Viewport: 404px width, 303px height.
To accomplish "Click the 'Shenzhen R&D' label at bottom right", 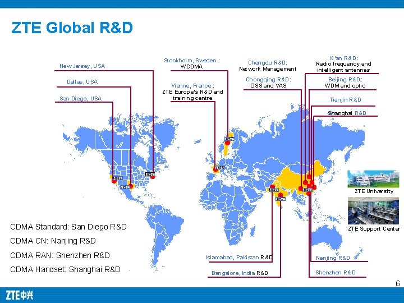I will tap(336, 273).
